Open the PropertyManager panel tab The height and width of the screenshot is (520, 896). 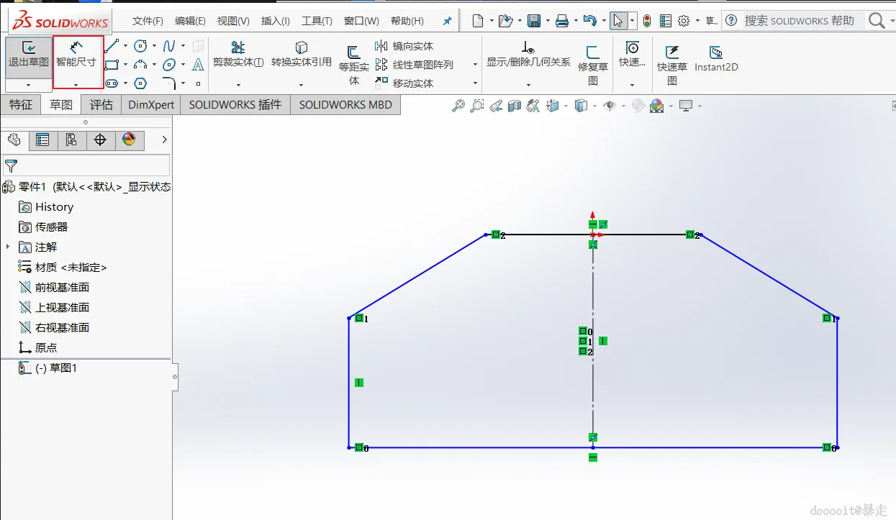[x=42, y=140]
